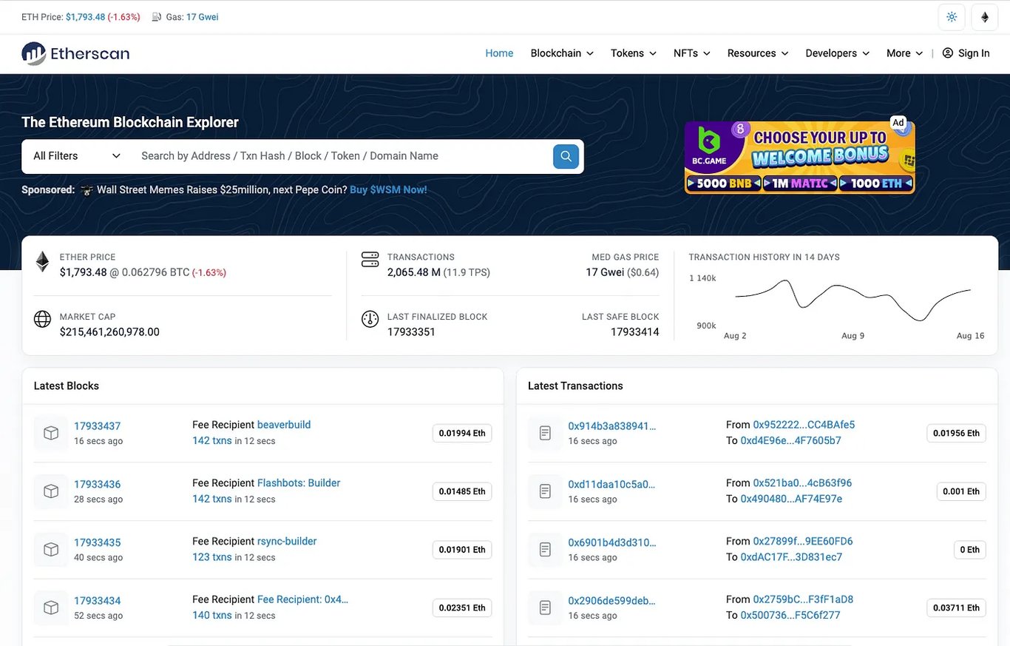Viewport: 1010px width, 646px height.
Task: Click the cube icon for block 17933435
Action: coord(51,550)
